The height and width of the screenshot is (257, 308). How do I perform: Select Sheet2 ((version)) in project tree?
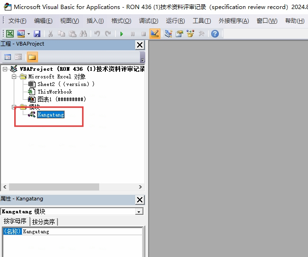click(66, 84)
